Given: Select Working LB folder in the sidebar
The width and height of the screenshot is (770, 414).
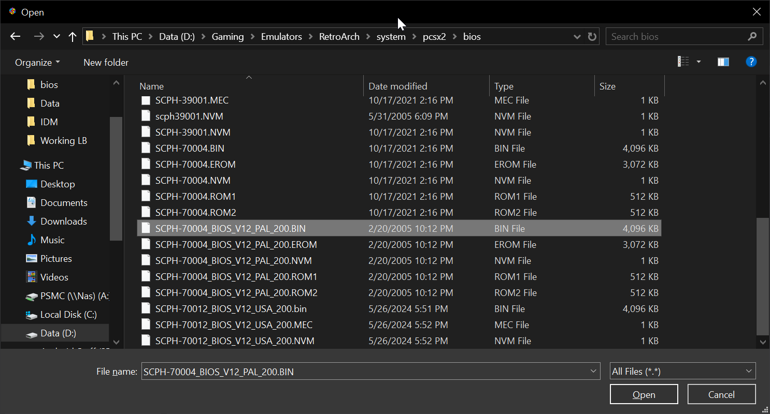Looking at the screenshot, I should 63,140.
